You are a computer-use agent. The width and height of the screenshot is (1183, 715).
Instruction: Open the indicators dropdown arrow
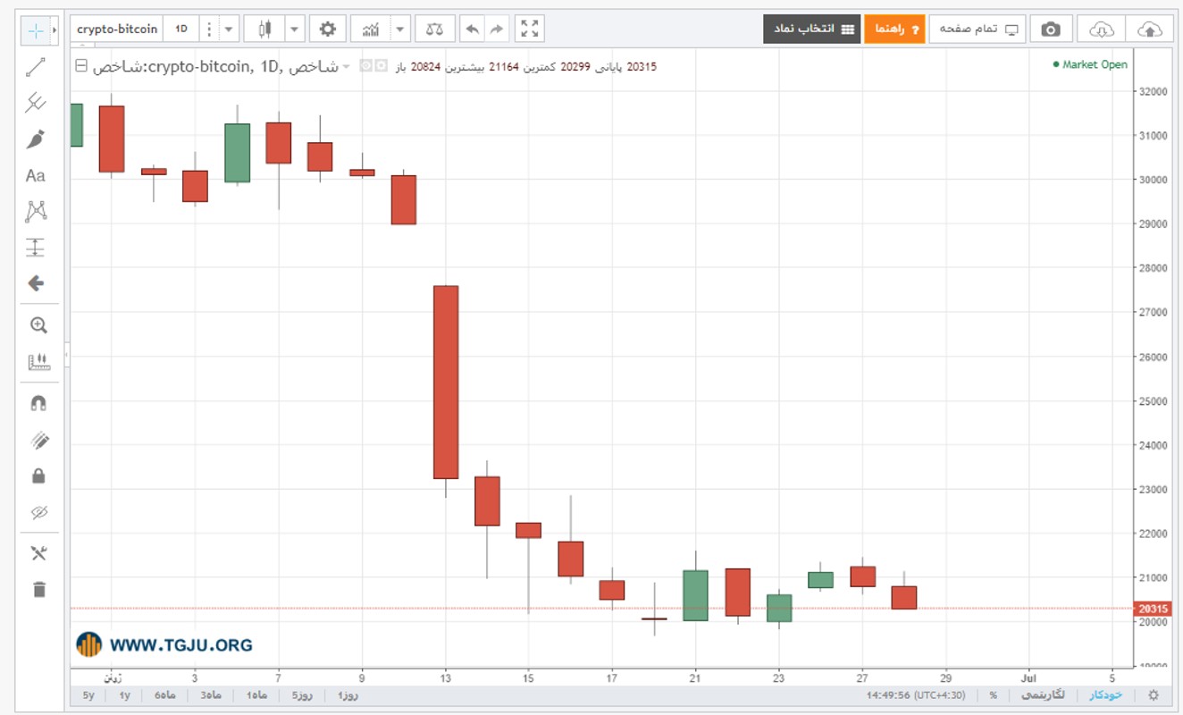click(400, 29)
